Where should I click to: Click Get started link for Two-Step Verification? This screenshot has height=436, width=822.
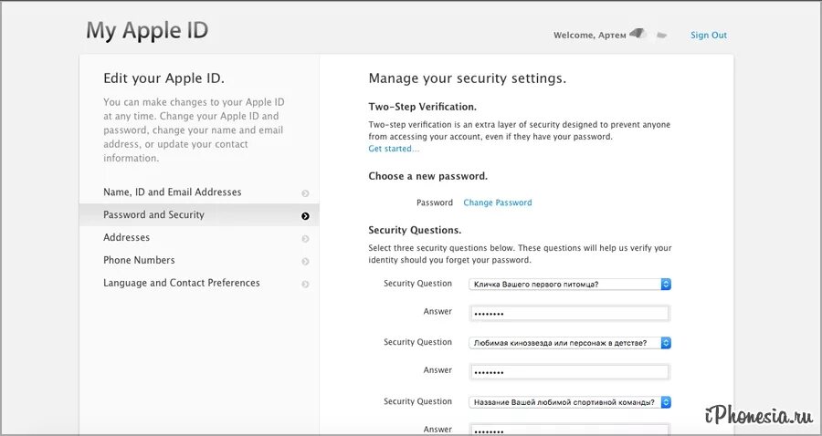pyautogui.click(x=394, y=149)
